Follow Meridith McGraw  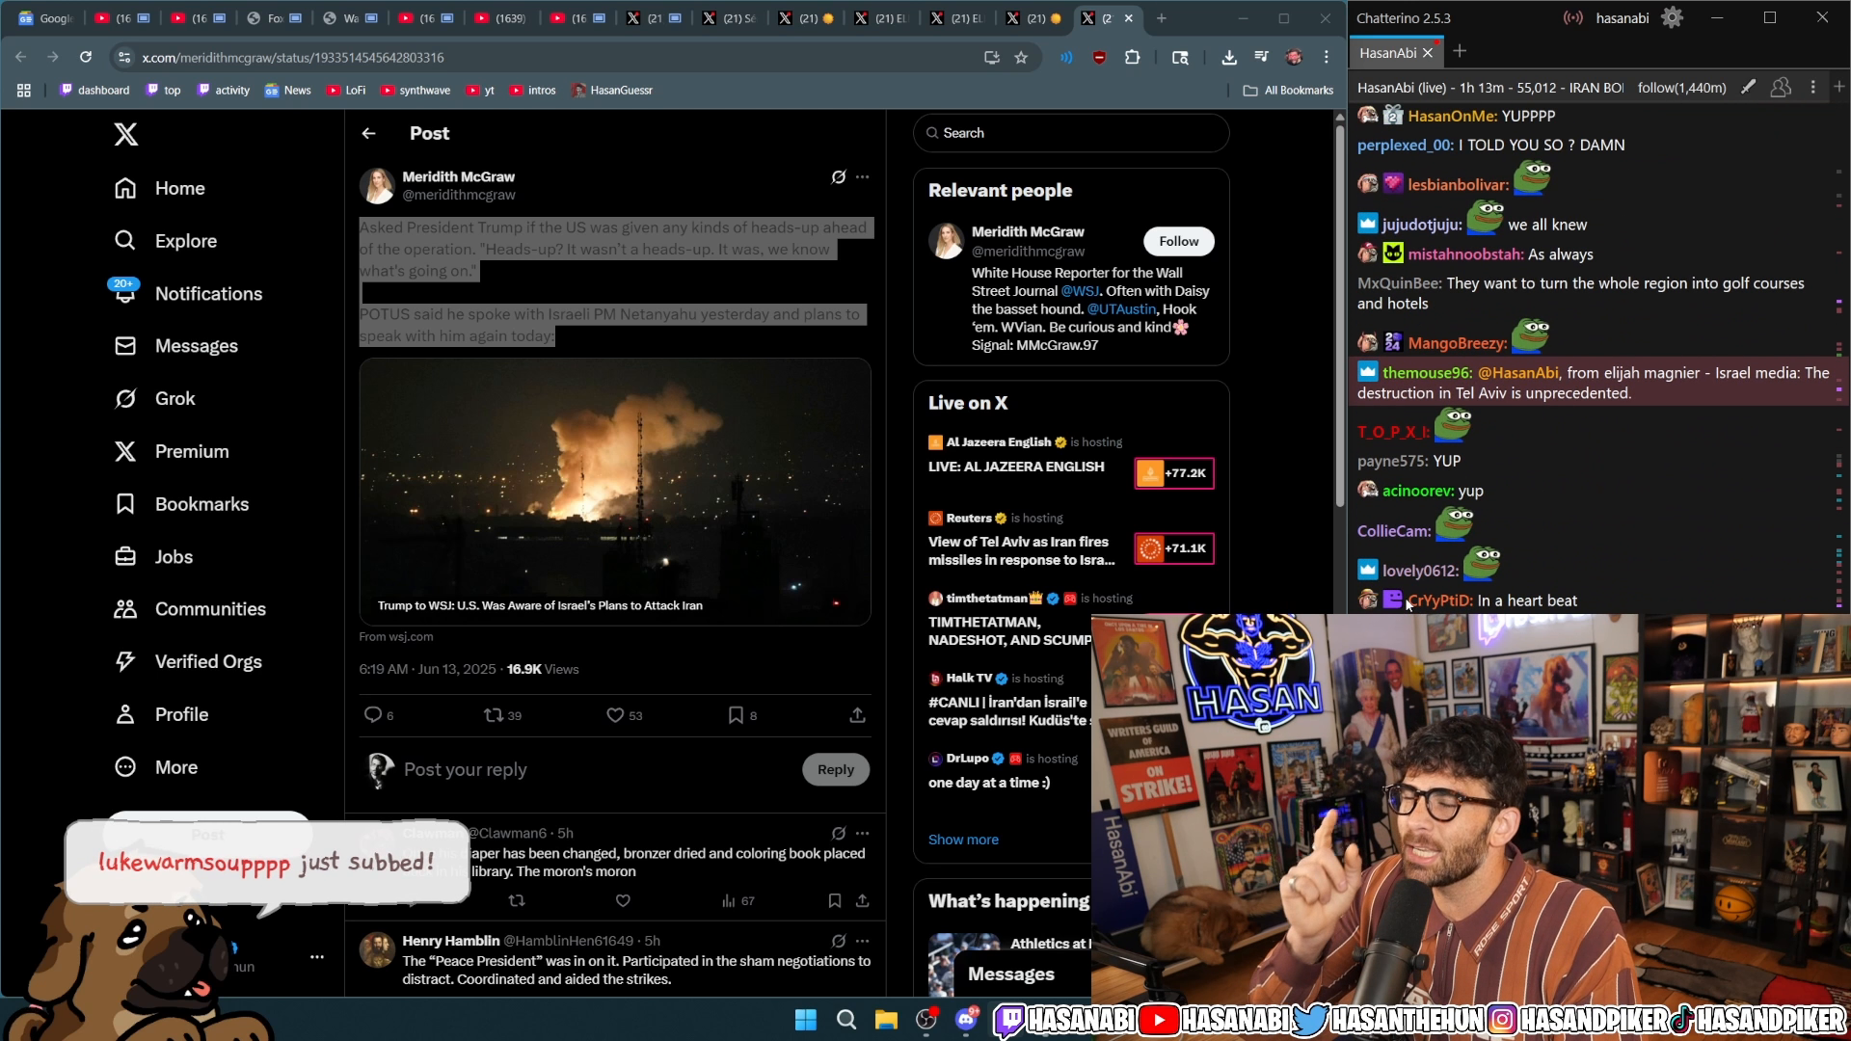coord(1178,241)
